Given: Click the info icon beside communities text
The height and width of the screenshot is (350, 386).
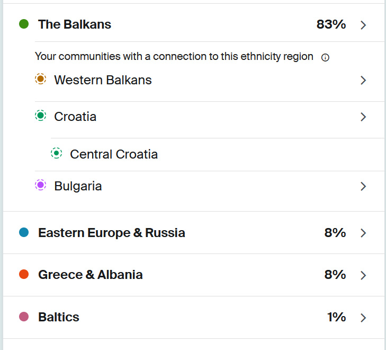Looking at the screenshot, I should point(325,58).
